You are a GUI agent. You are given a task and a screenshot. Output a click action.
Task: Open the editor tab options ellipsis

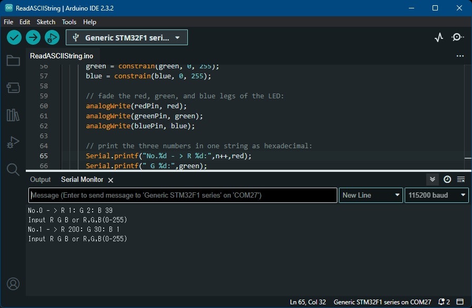[460, 56]
